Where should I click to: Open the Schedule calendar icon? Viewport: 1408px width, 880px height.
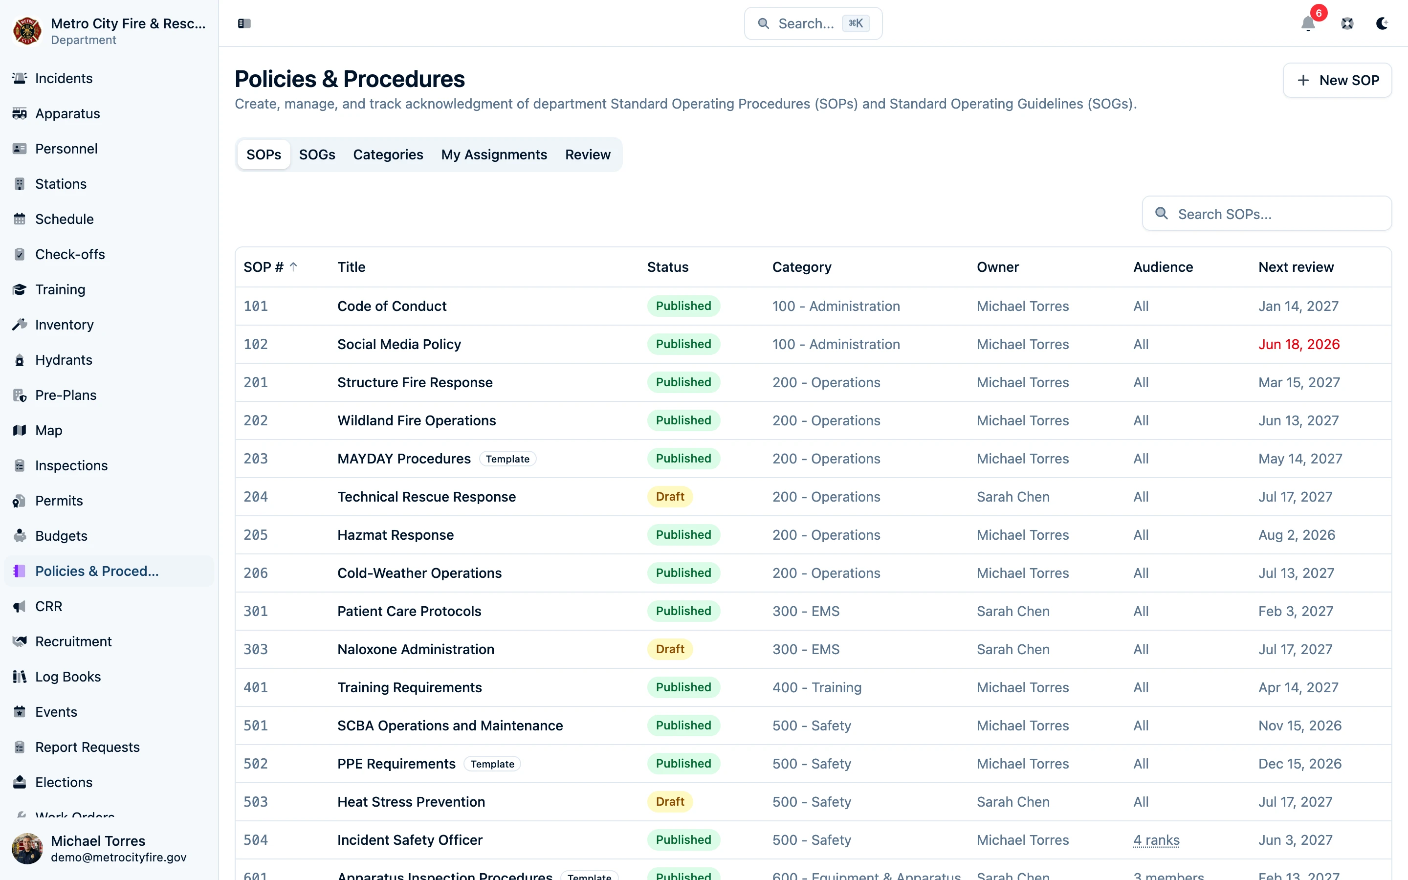[x=19, y=219]
